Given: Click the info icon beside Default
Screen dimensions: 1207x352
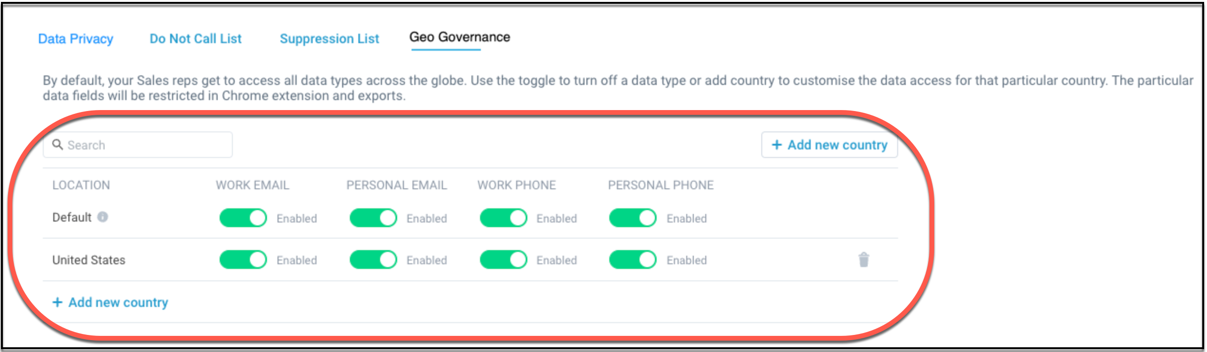Looking at the screenshot, I should (x=103, y=217).
